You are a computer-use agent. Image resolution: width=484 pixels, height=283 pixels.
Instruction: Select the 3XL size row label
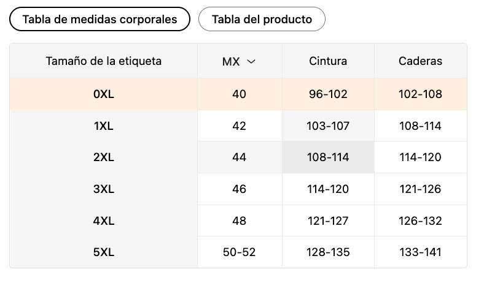pyautogui.click(x=103, y=189)
